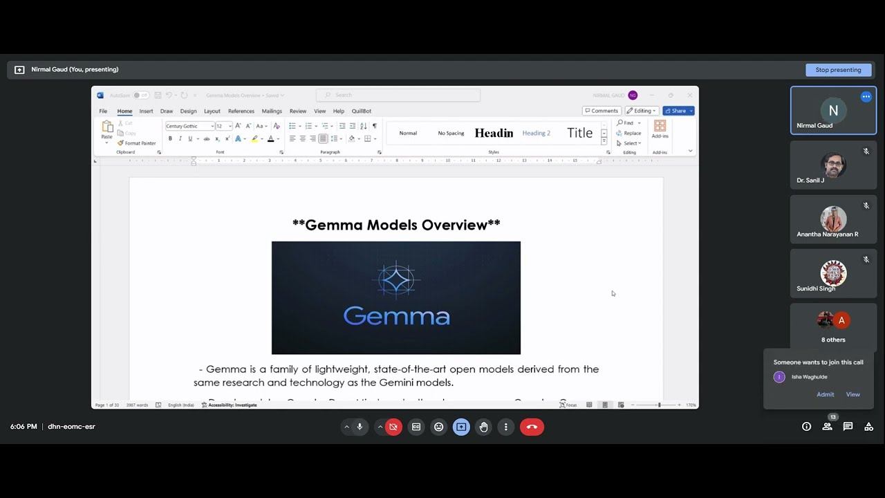Click the present screen icon in Meet

[461, 427]
